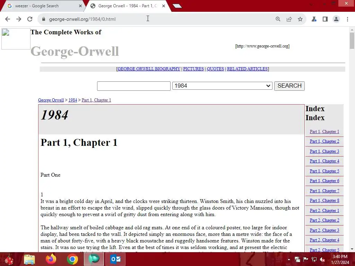Show hidden system tray icons

[289, 259]
